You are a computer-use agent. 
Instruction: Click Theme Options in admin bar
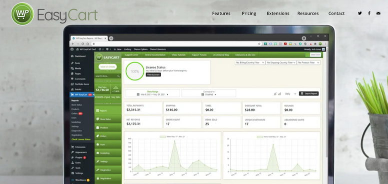140,49
